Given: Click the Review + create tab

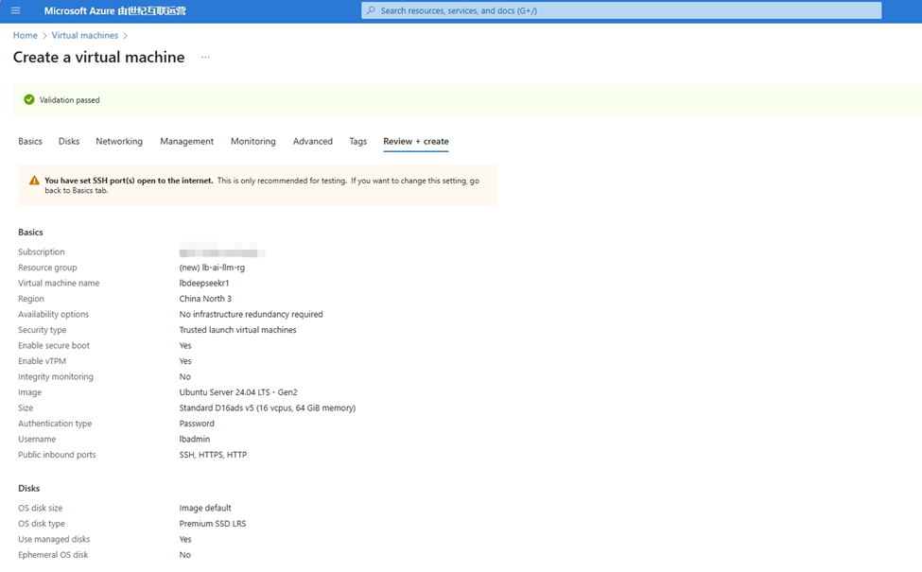Looking at the screenshot, I should pyautogui.click(x=416, y=142).
